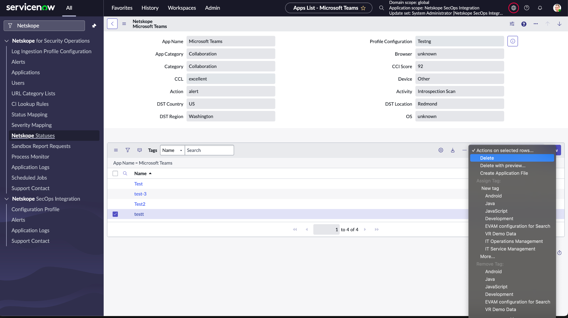Switch to the All menu tab
The height and width of the screenshot is (318, 568).
click(69, 8)
